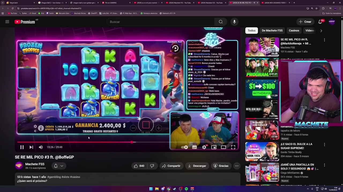Select the Videos filter chip
Image resolution: width=343 pixels, height=192 pixels.
(310, 31)
